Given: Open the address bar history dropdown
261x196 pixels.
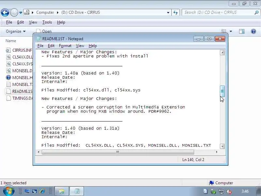Looking at the screenshot, I should 168,12.
